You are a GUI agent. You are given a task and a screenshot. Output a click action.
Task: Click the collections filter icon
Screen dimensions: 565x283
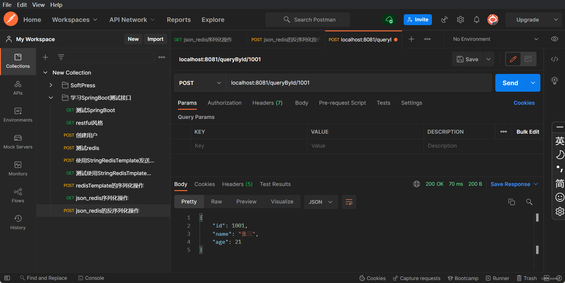coord(61,57)
